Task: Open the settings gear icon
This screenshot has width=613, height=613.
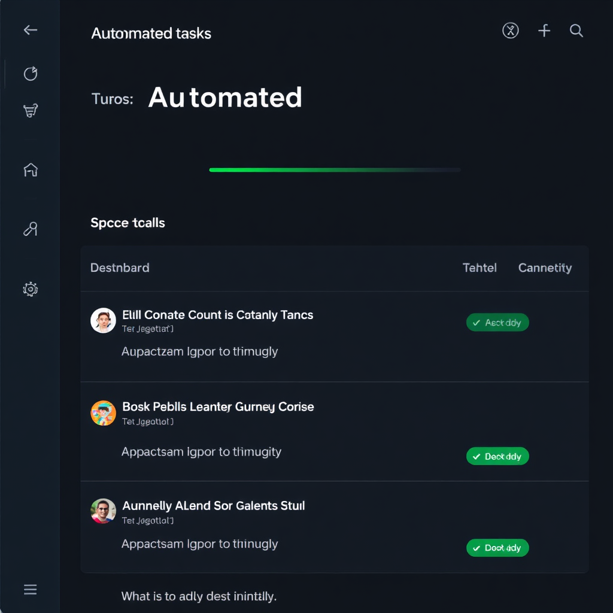Action: [31, 289]
